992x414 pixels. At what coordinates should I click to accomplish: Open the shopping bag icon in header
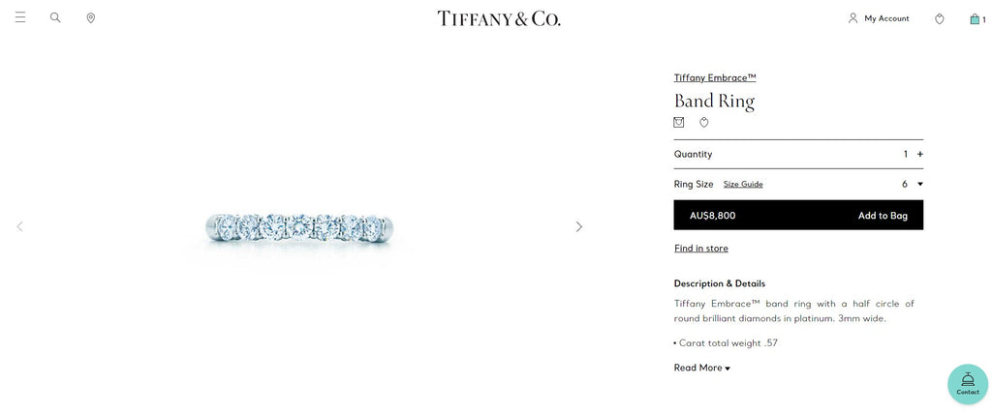(x=975, y=19)
